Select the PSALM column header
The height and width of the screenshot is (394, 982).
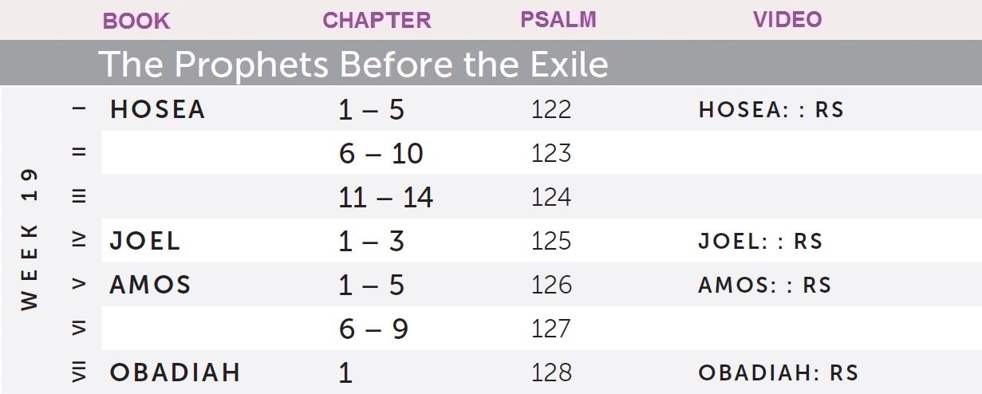coord(558,20)
